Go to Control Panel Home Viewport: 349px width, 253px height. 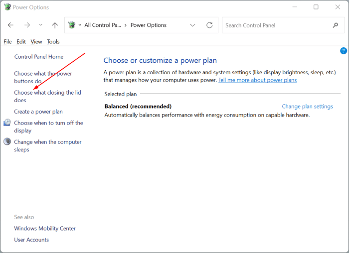coord(39,57)
